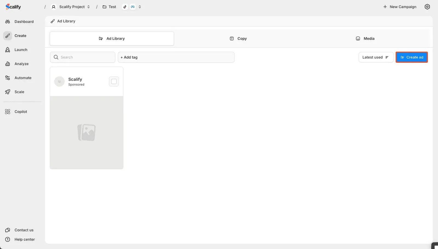Open the Automate section
This screenshot has height=249, width=438.
[22, 78]
